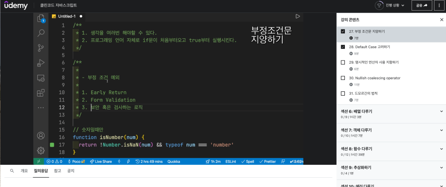Open lecture 28. Default Case 고려하기
This screenshot has width=446, height=187.
tap(369, 47)
